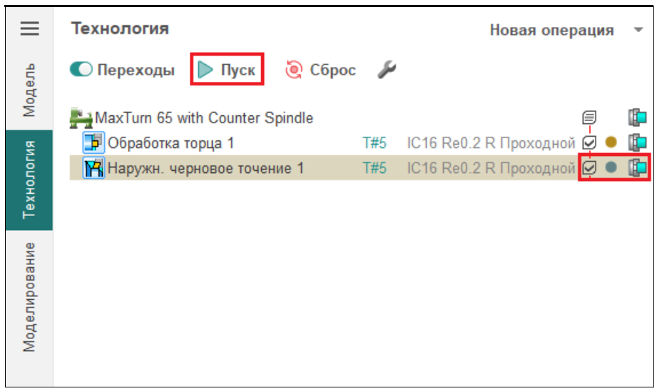This screenshot has height=391, width=657.
Task: Click the MaxTurn 65 machine icon
Action: (x=82, y=118)
